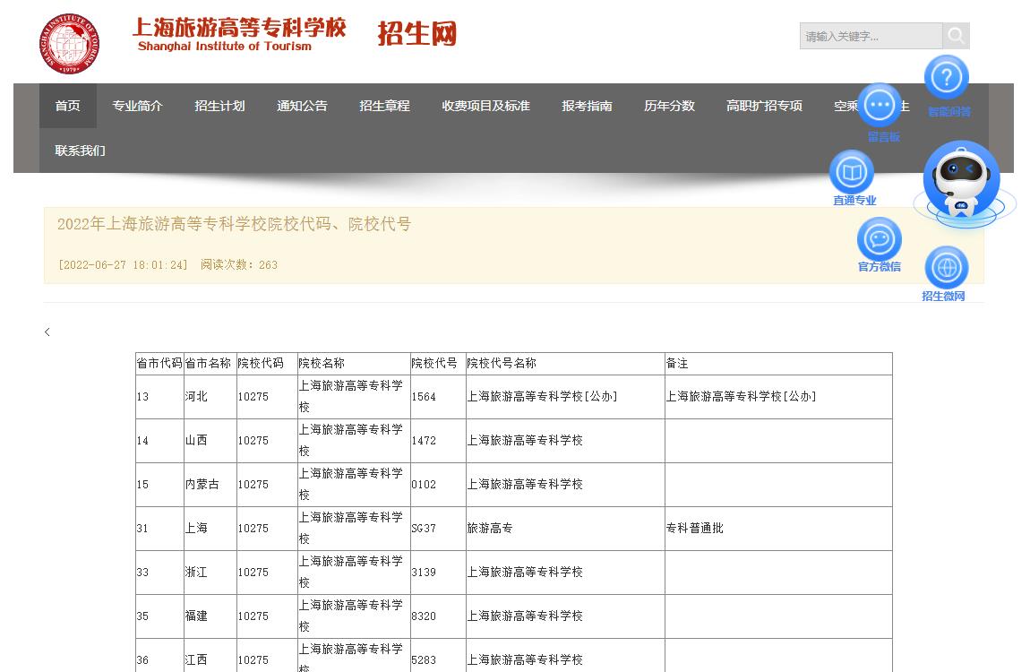This screenshot has height=672, width=1030.
Task: Click the search magnifier button
Action: pos(956,36)
